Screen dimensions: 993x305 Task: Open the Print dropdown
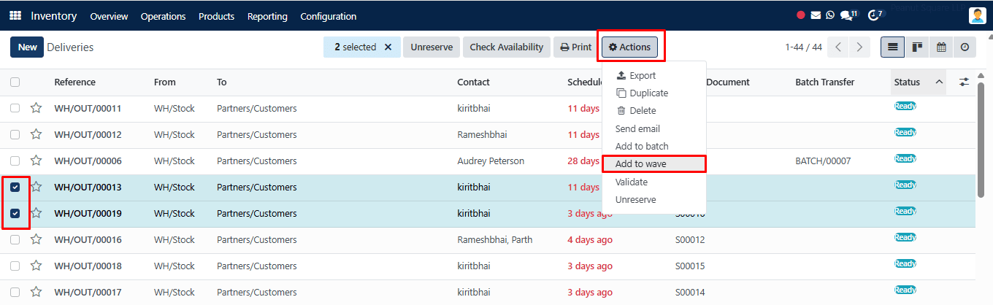point(575,47)
